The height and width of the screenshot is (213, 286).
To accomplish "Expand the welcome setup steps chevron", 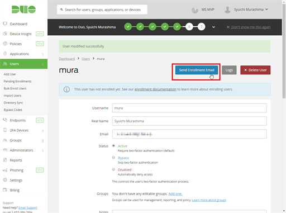I will pyautogui.click(x=213, y=27).
